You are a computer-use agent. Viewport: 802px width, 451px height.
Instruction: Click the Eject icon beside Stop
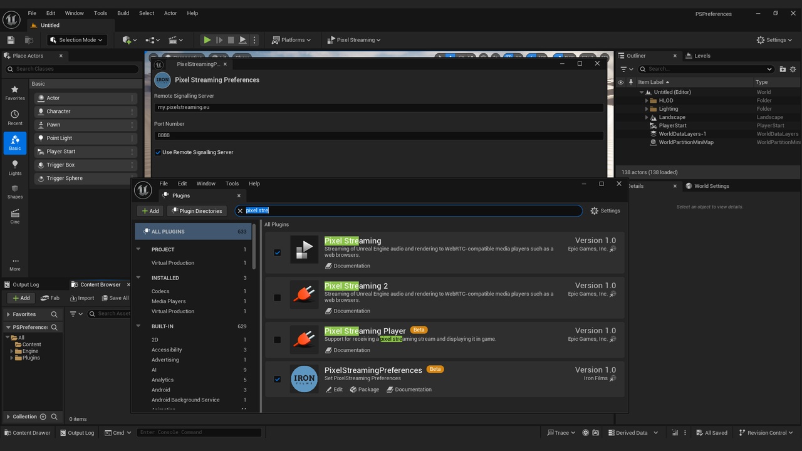[242, 40]
